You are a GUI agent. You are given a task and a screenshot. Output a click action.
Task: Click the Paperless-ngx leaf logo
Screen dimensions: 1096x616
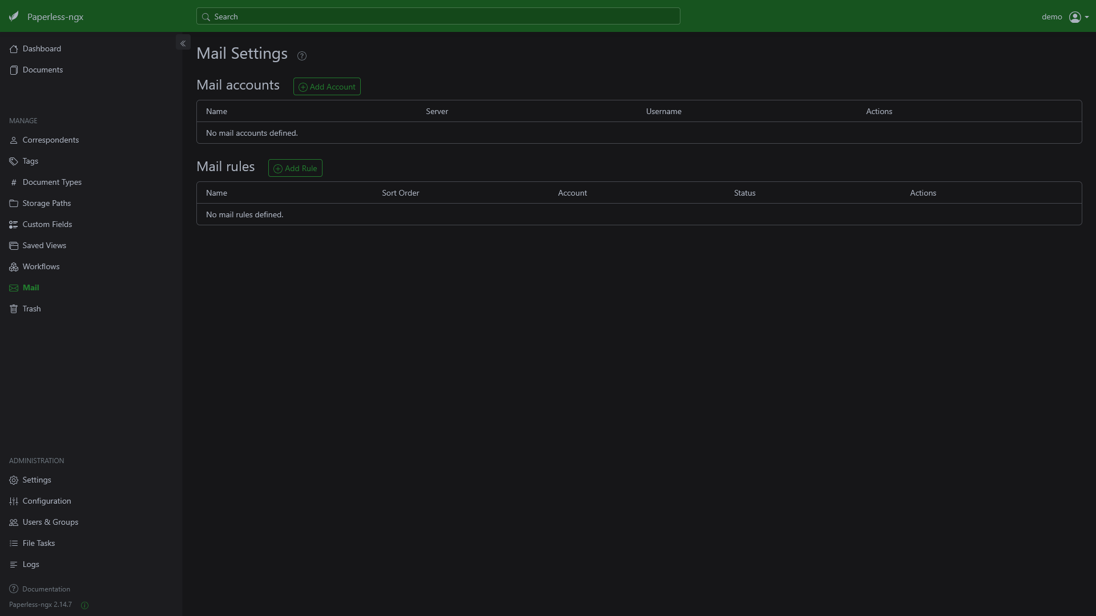tap(14, 17)
